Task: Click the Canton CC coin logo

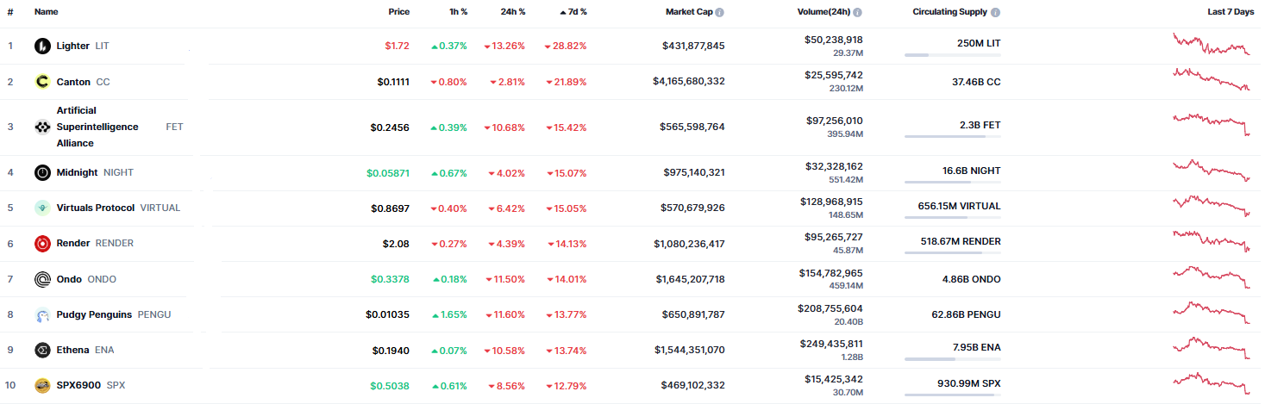Action: pos(42,82)
